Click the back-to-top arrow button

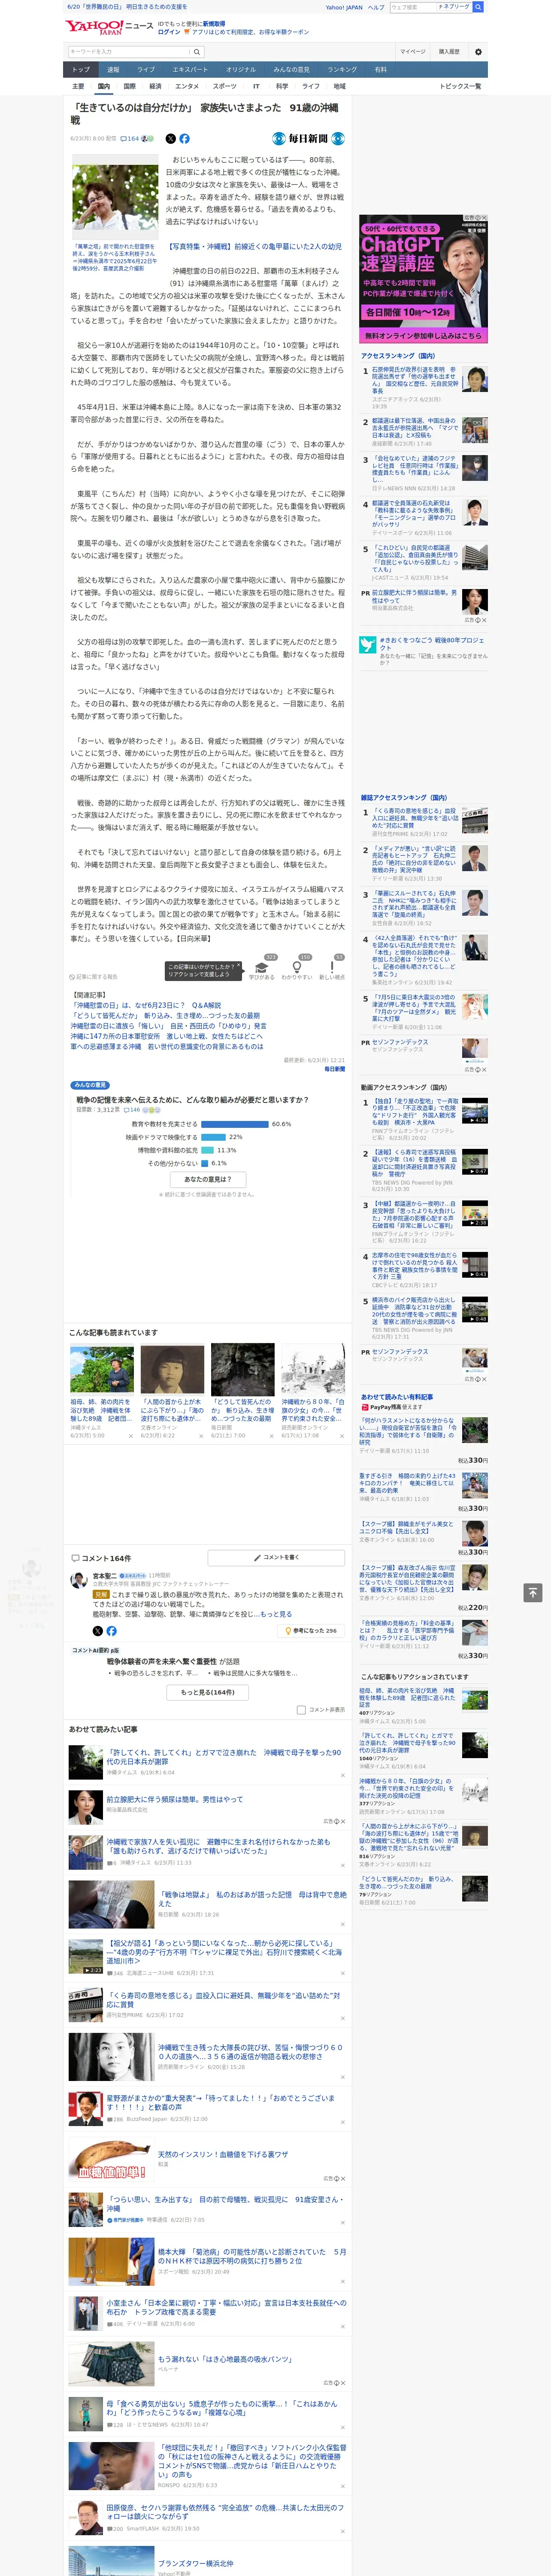click(532, 1593)
